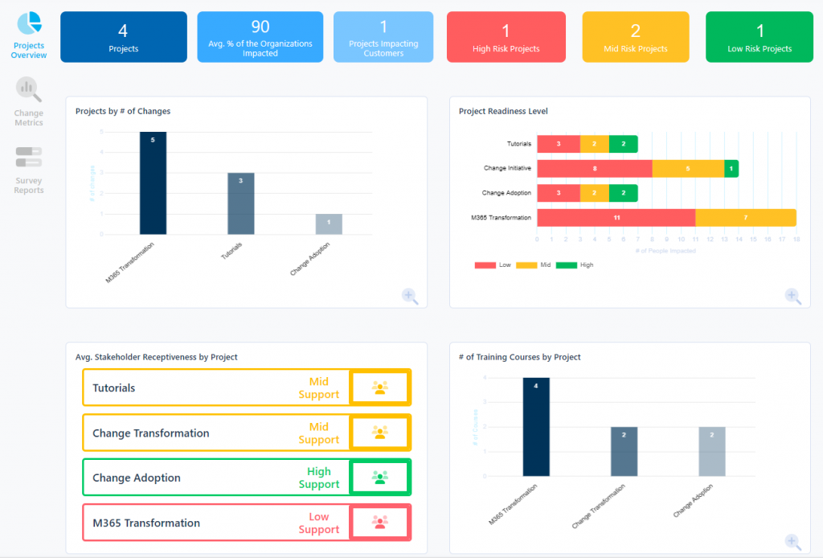Click the people icon for Change Transformation
Viewport: 823px width, 558px height.
(380, 432)
